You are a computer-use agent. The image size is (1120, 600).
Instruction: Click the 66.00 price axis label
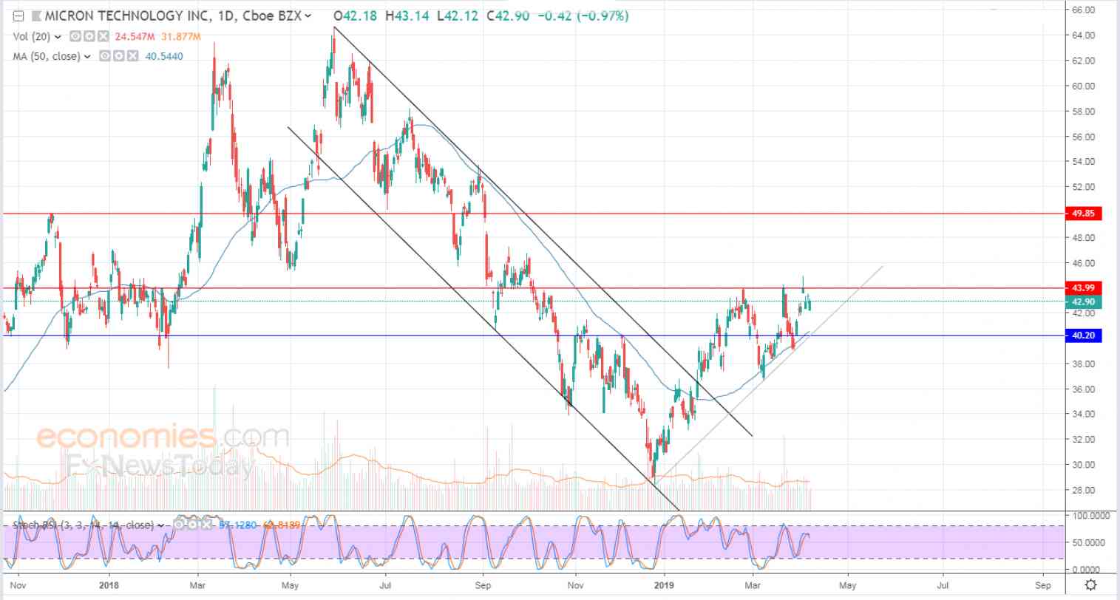coord(1084,10)
